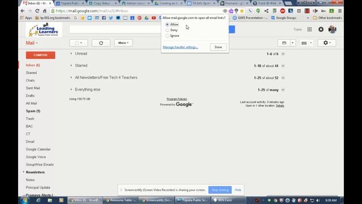
Task: Open last account activity Details link
Action: (x=280, y=106)
